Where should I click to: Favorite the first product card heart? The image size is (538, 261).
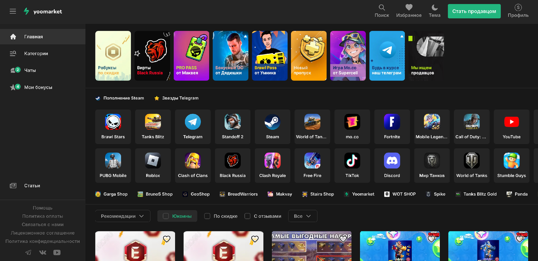(167, 239)
